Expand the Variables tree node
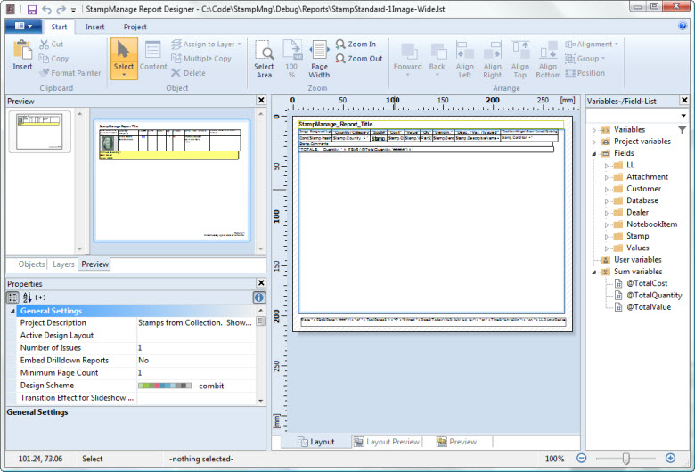This screenshot has width=695, height=472. click(594, 130)
